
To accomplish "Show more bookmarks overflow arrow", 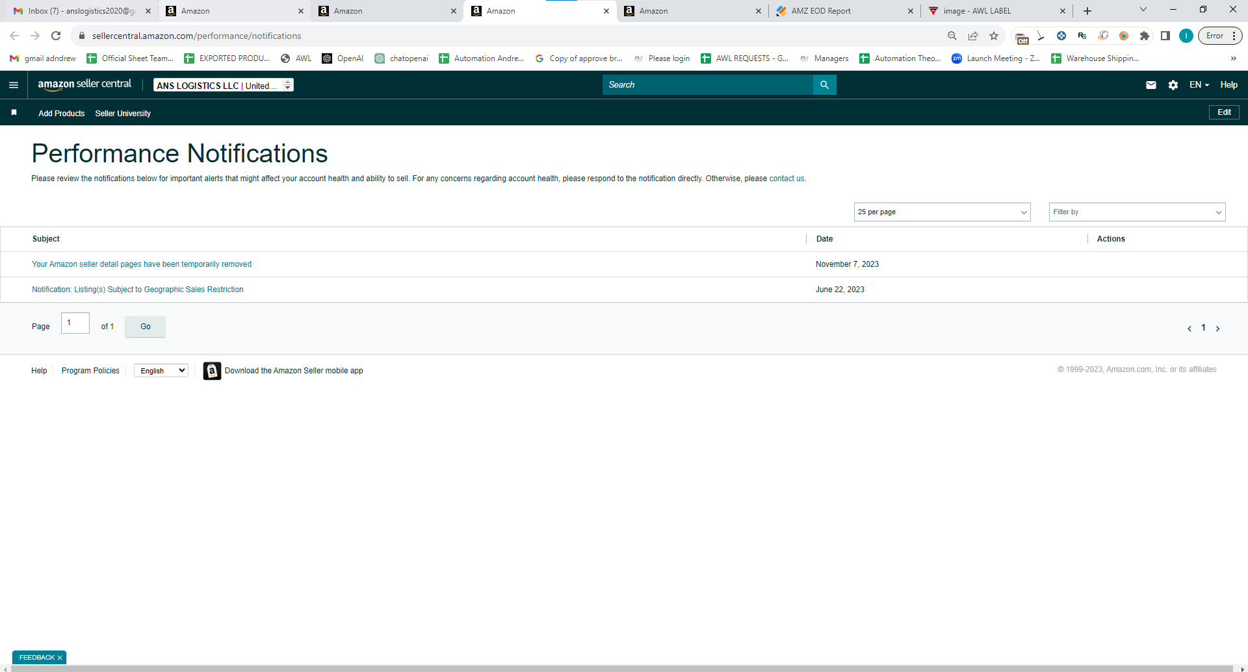I will tap(1233, 58).
